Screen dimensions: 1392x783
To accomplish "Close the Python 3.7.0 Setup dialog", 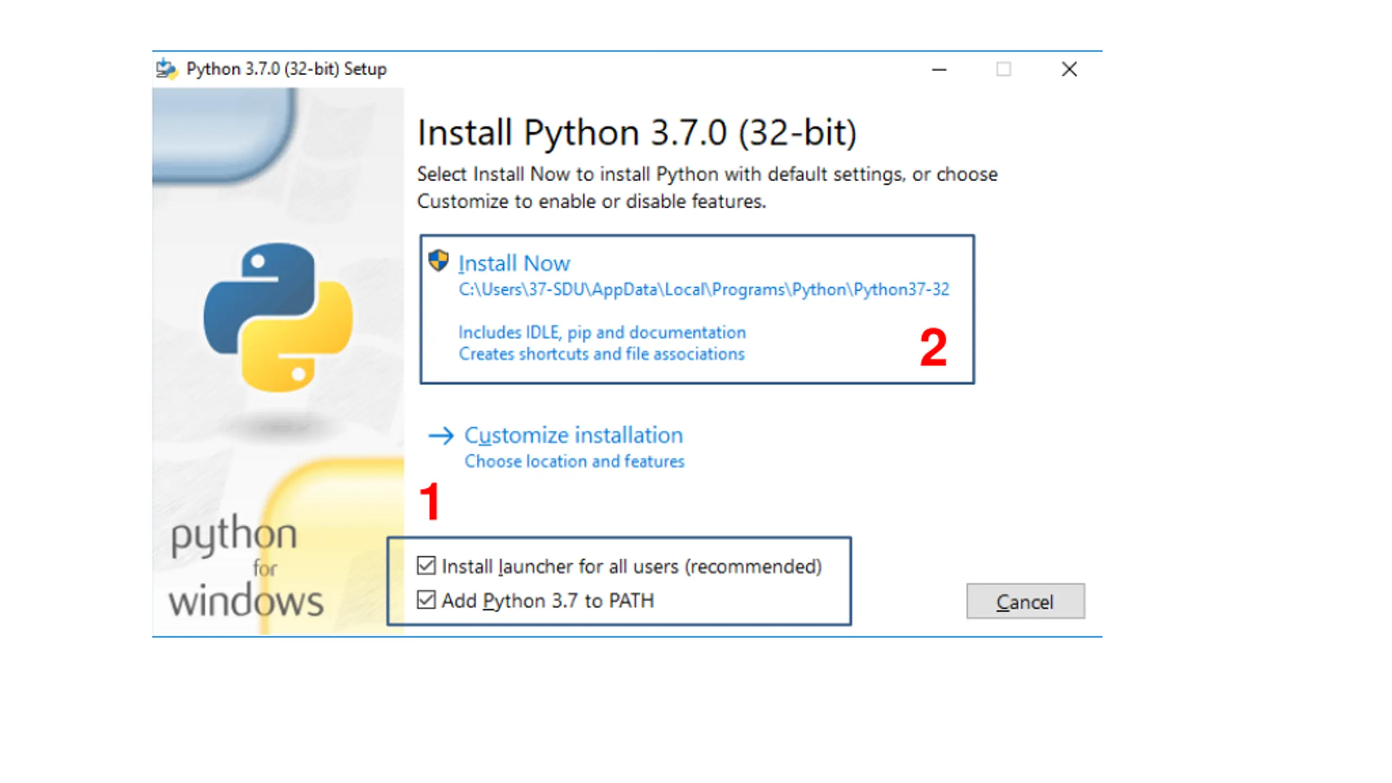I will click(x=1069, y=69).
